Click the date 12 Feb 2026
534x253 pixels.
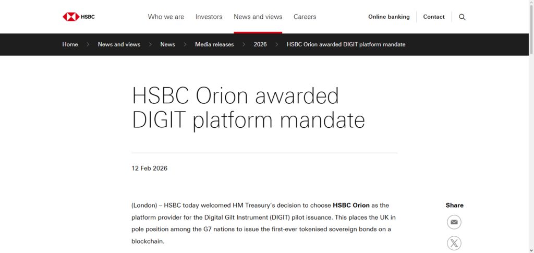[150, 168]
